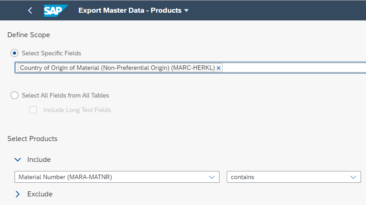Click the Include section label

(x=39, y=160)
